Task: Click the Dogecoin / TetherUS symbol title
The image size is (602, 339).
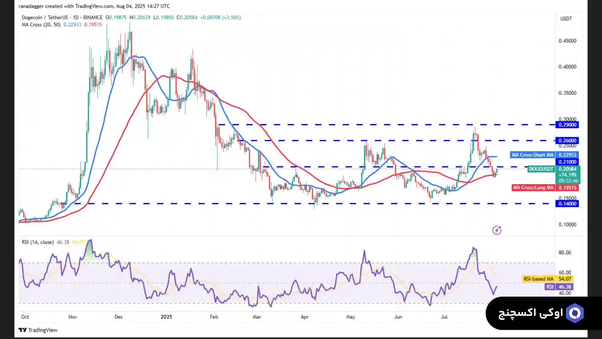Action: click(x=45, y=18)
